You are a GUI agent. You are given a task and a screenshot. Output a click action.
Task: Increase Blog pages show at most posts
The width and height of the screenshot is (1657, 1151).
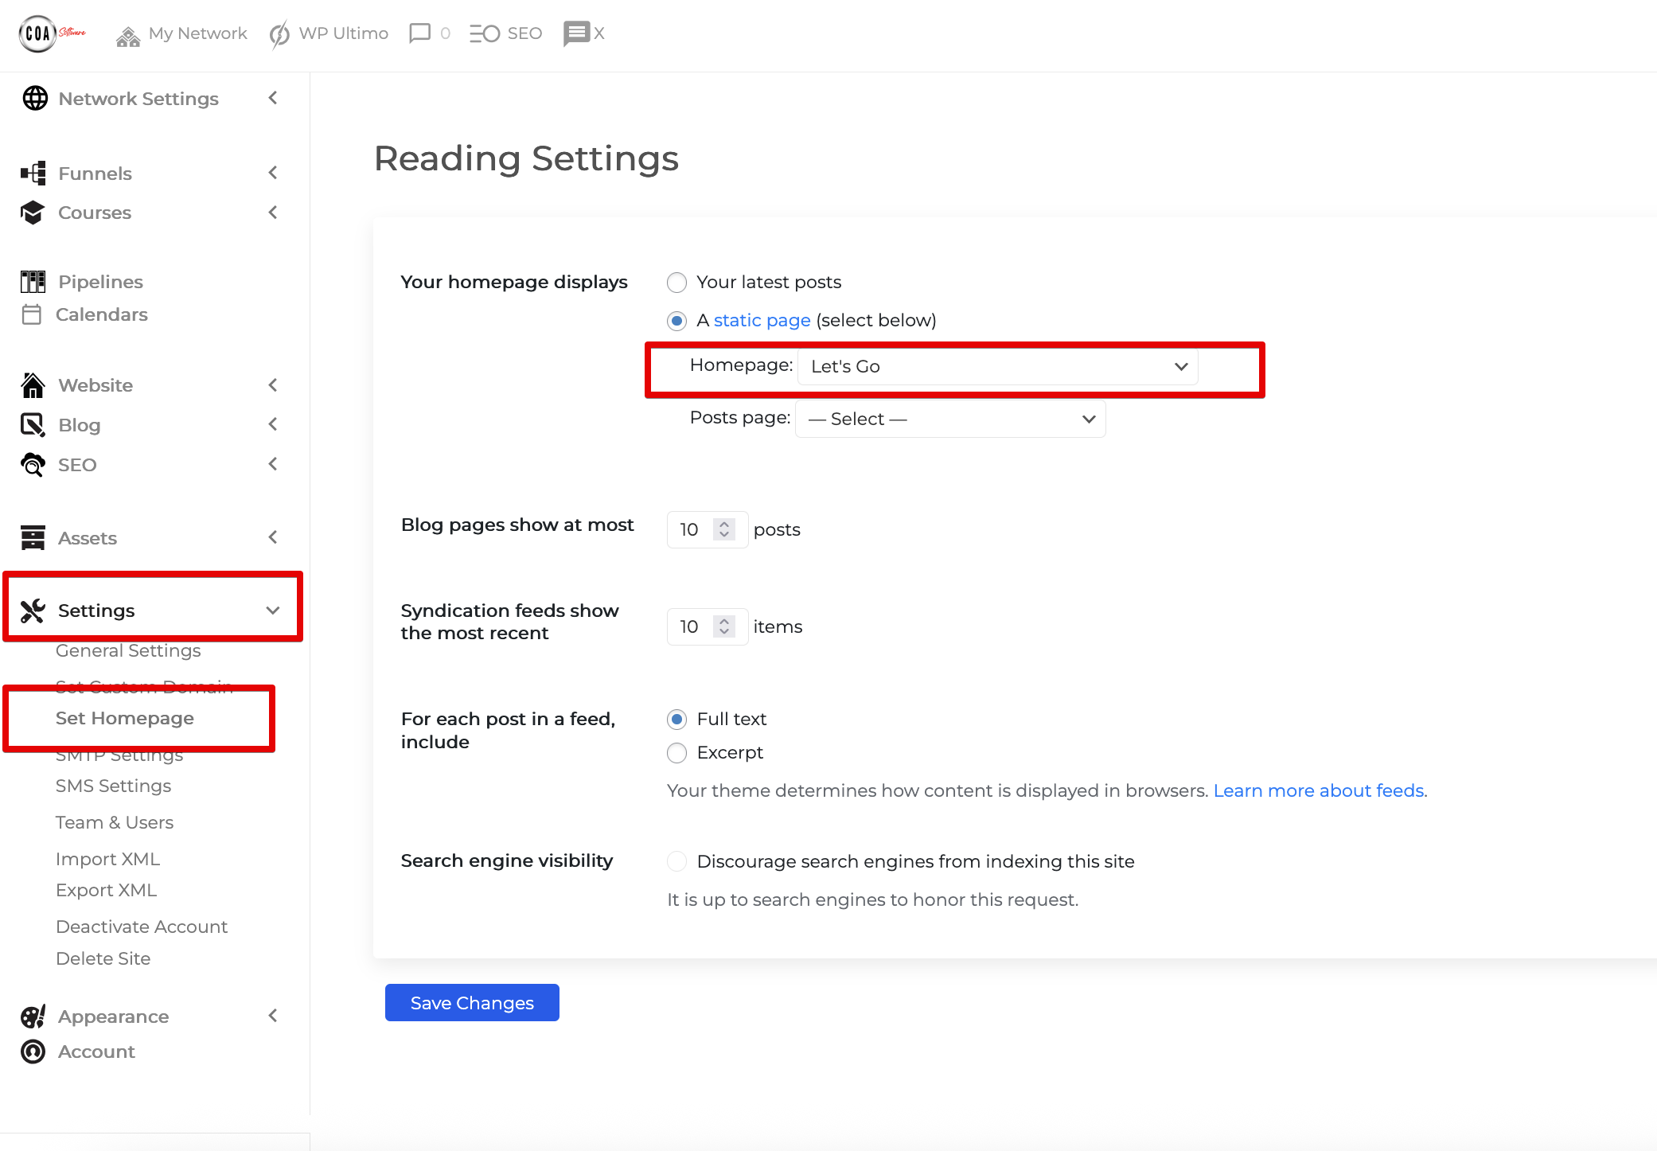tap(723, 524)
